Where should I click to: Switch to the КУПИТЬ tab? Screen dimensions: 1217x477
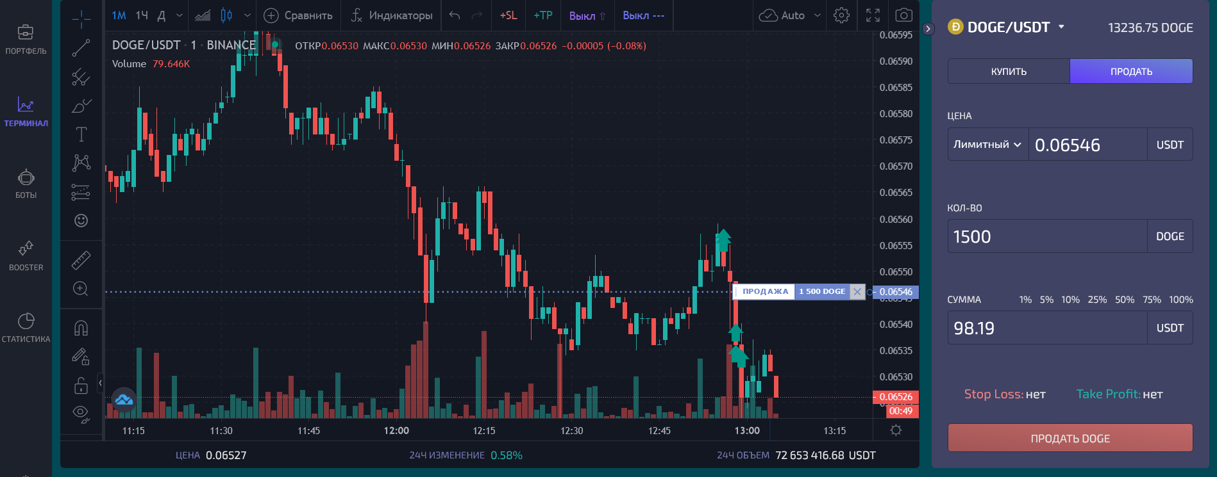(x=1009, y=71)
